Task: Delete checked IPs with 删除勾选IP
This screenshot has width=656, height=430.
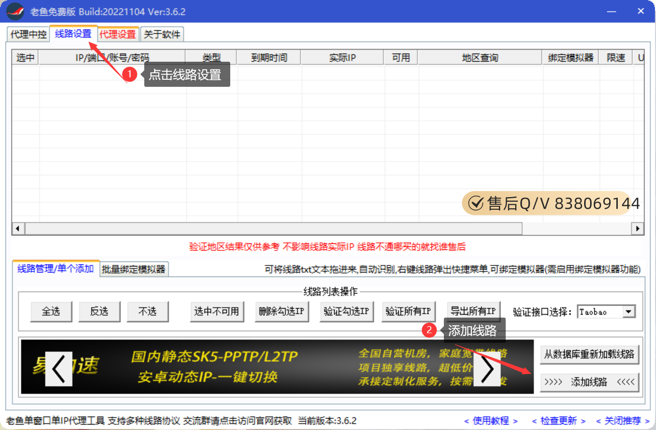Action: pyautogui.click(x=282, y=312)
